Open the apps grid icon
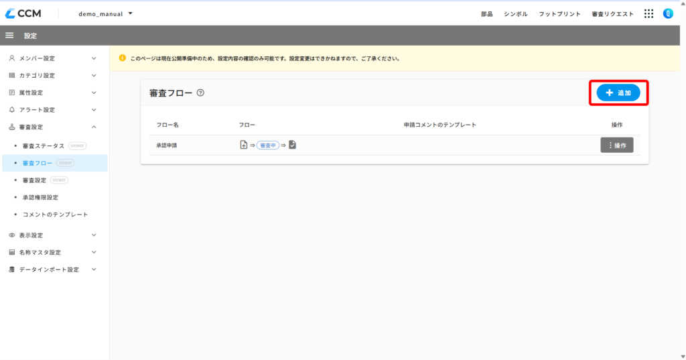Screen dimensions: 686x360 pos(648,13)
